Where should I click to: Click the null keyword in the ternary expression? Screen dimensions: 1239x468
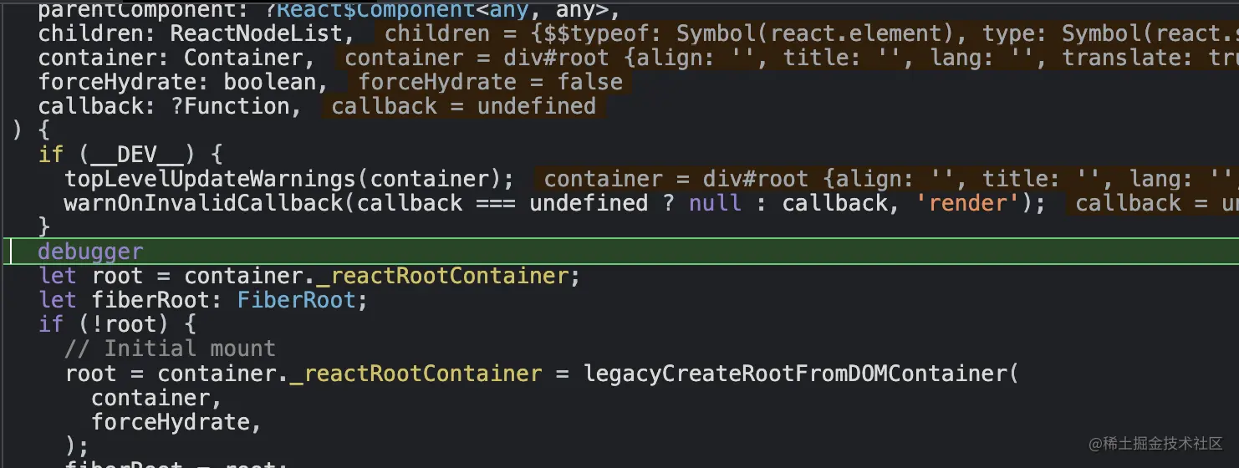point(715,203)
